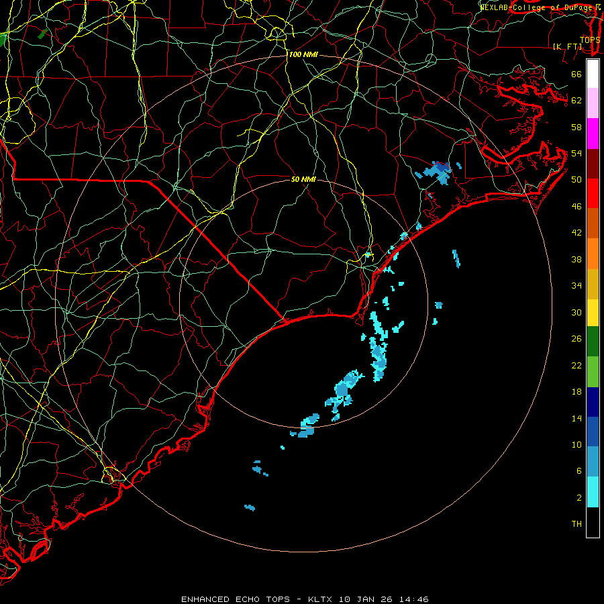
Task: Click the yellow 34 K FT legend swatch
Action: (593, 313)
